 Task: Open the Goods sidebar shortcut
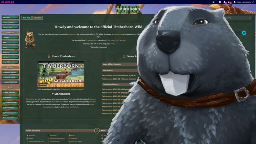pyautogui.click(x=10, y=47)
